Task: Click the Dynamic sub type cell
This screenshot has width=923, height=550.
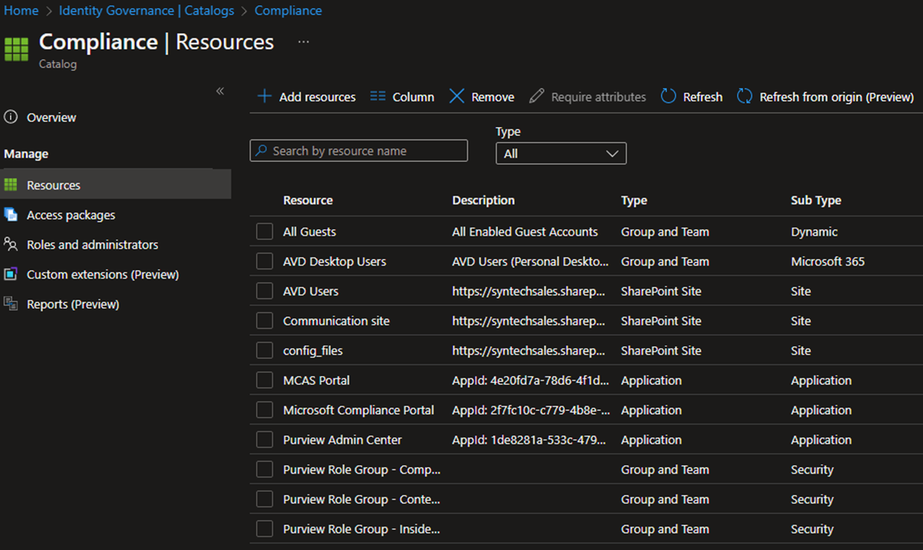Action: (814, 232)
